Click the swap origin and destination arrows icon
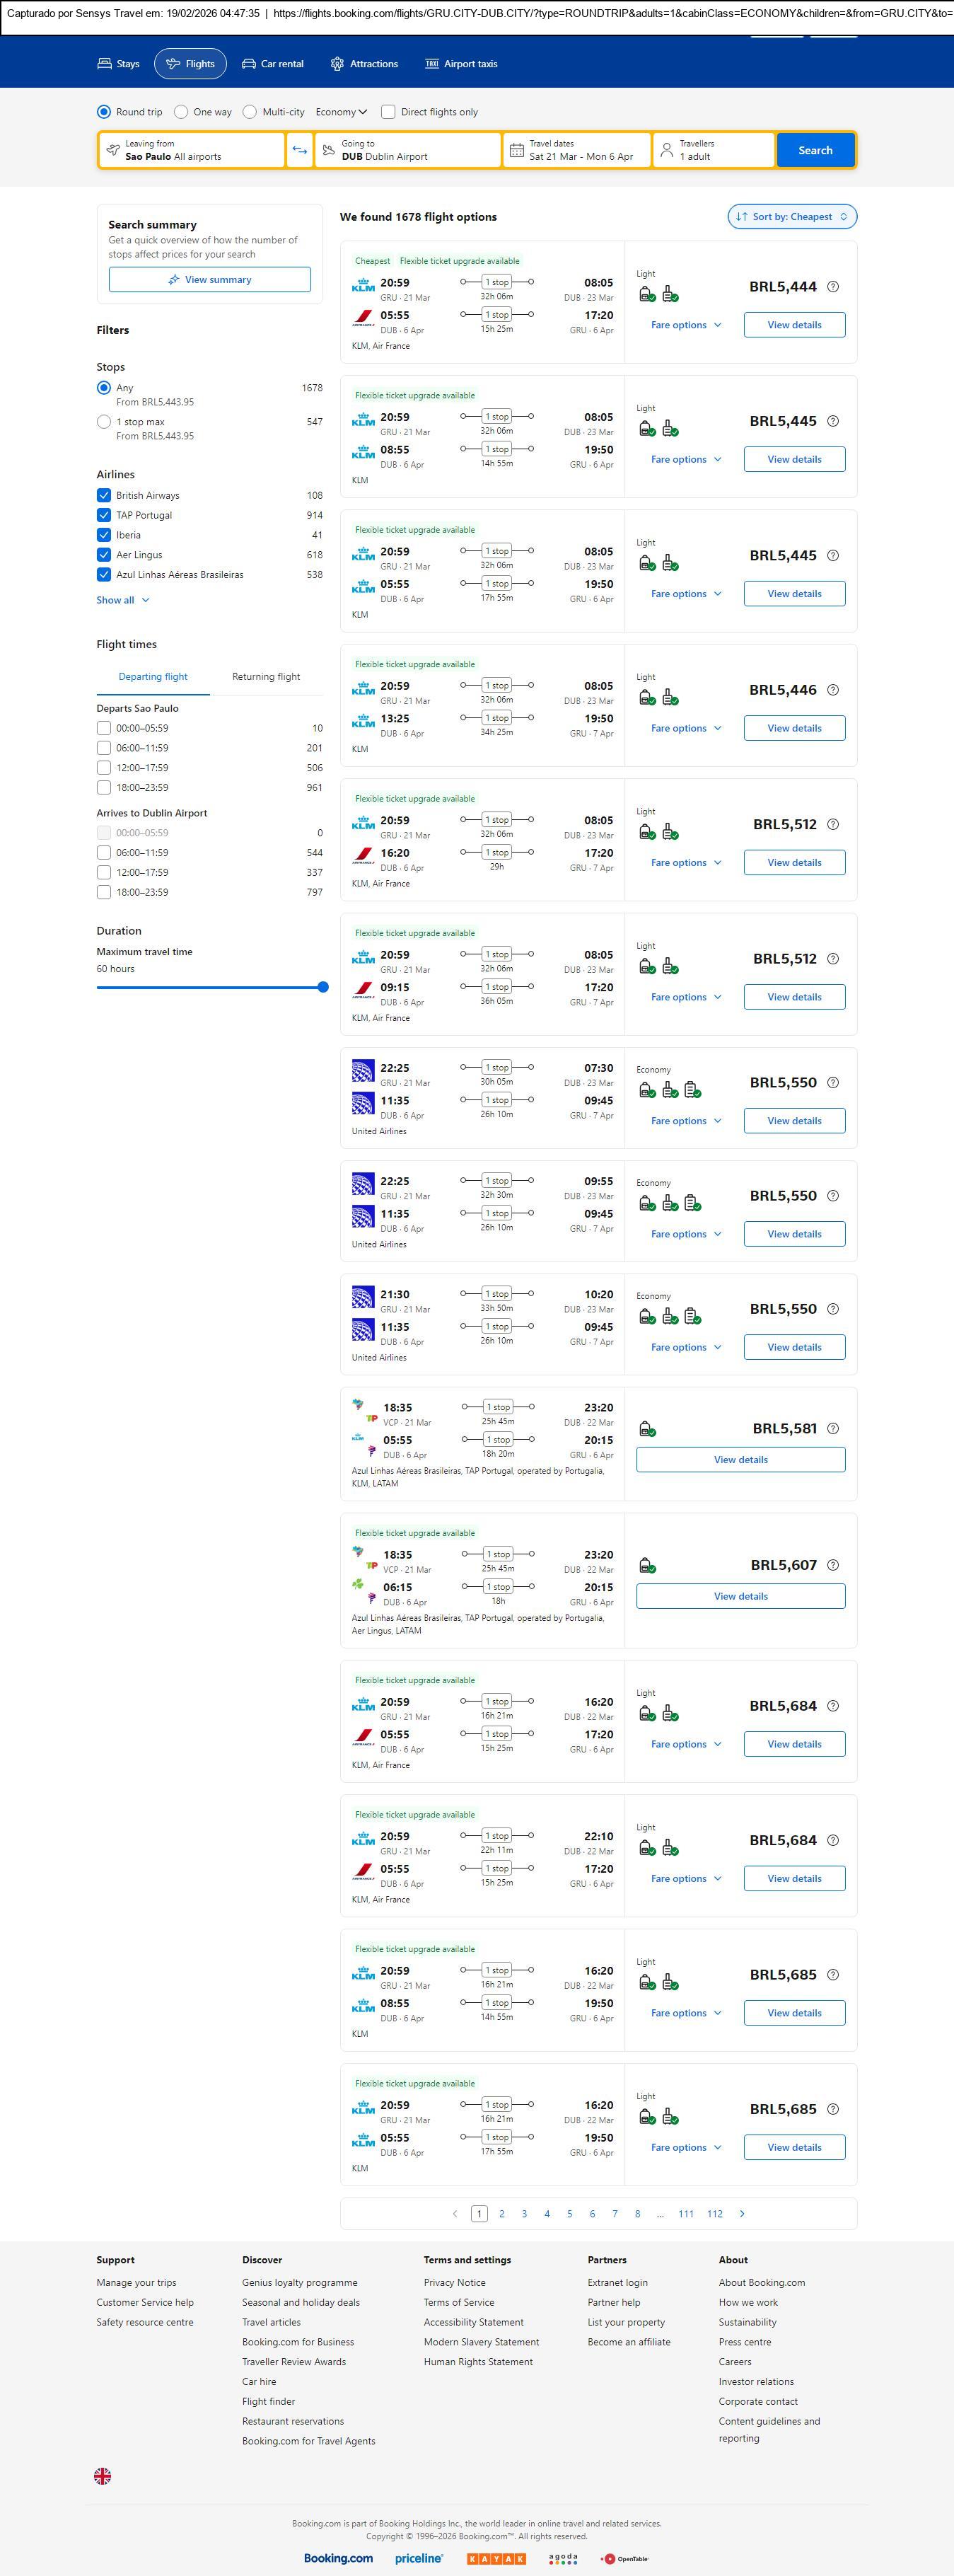Viewport: 954px width, 2576px height. (299, 150)
